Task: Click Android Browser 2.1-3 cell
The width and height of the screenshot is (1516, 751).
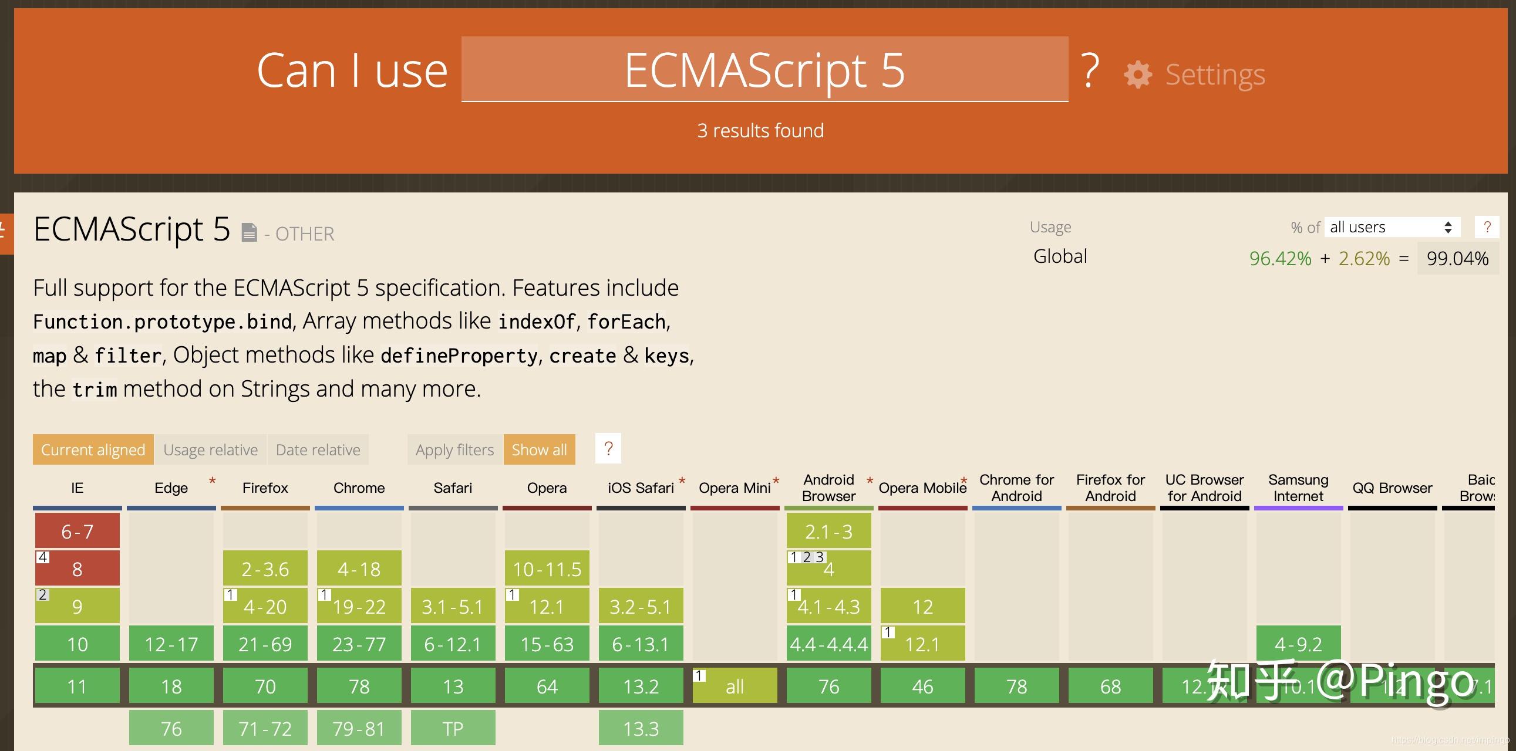Action: [828, 531]
